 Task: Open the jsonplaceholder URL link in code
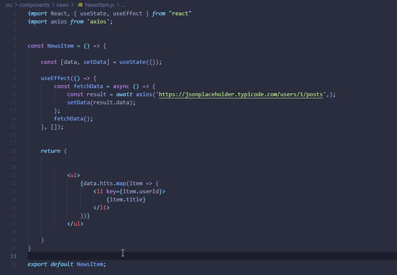(x=241, y=95)
